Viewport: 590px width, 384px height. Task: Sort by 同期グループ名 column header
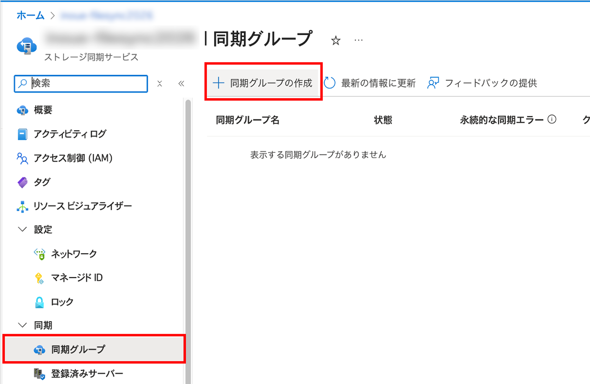(248, 120)
